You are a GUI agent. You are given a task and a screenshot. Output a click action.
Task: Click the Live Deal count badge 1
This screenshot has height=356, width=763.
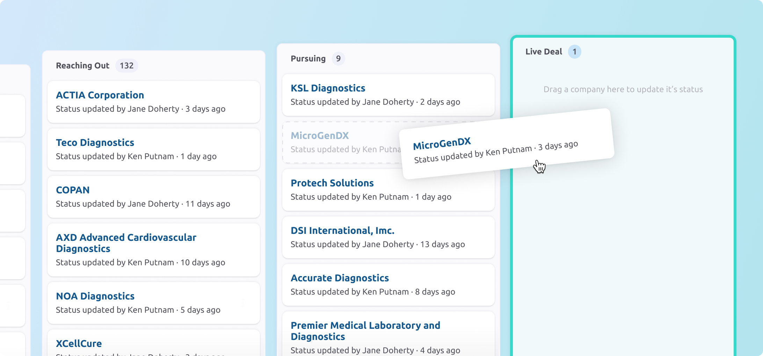click(x=574, y=52)
